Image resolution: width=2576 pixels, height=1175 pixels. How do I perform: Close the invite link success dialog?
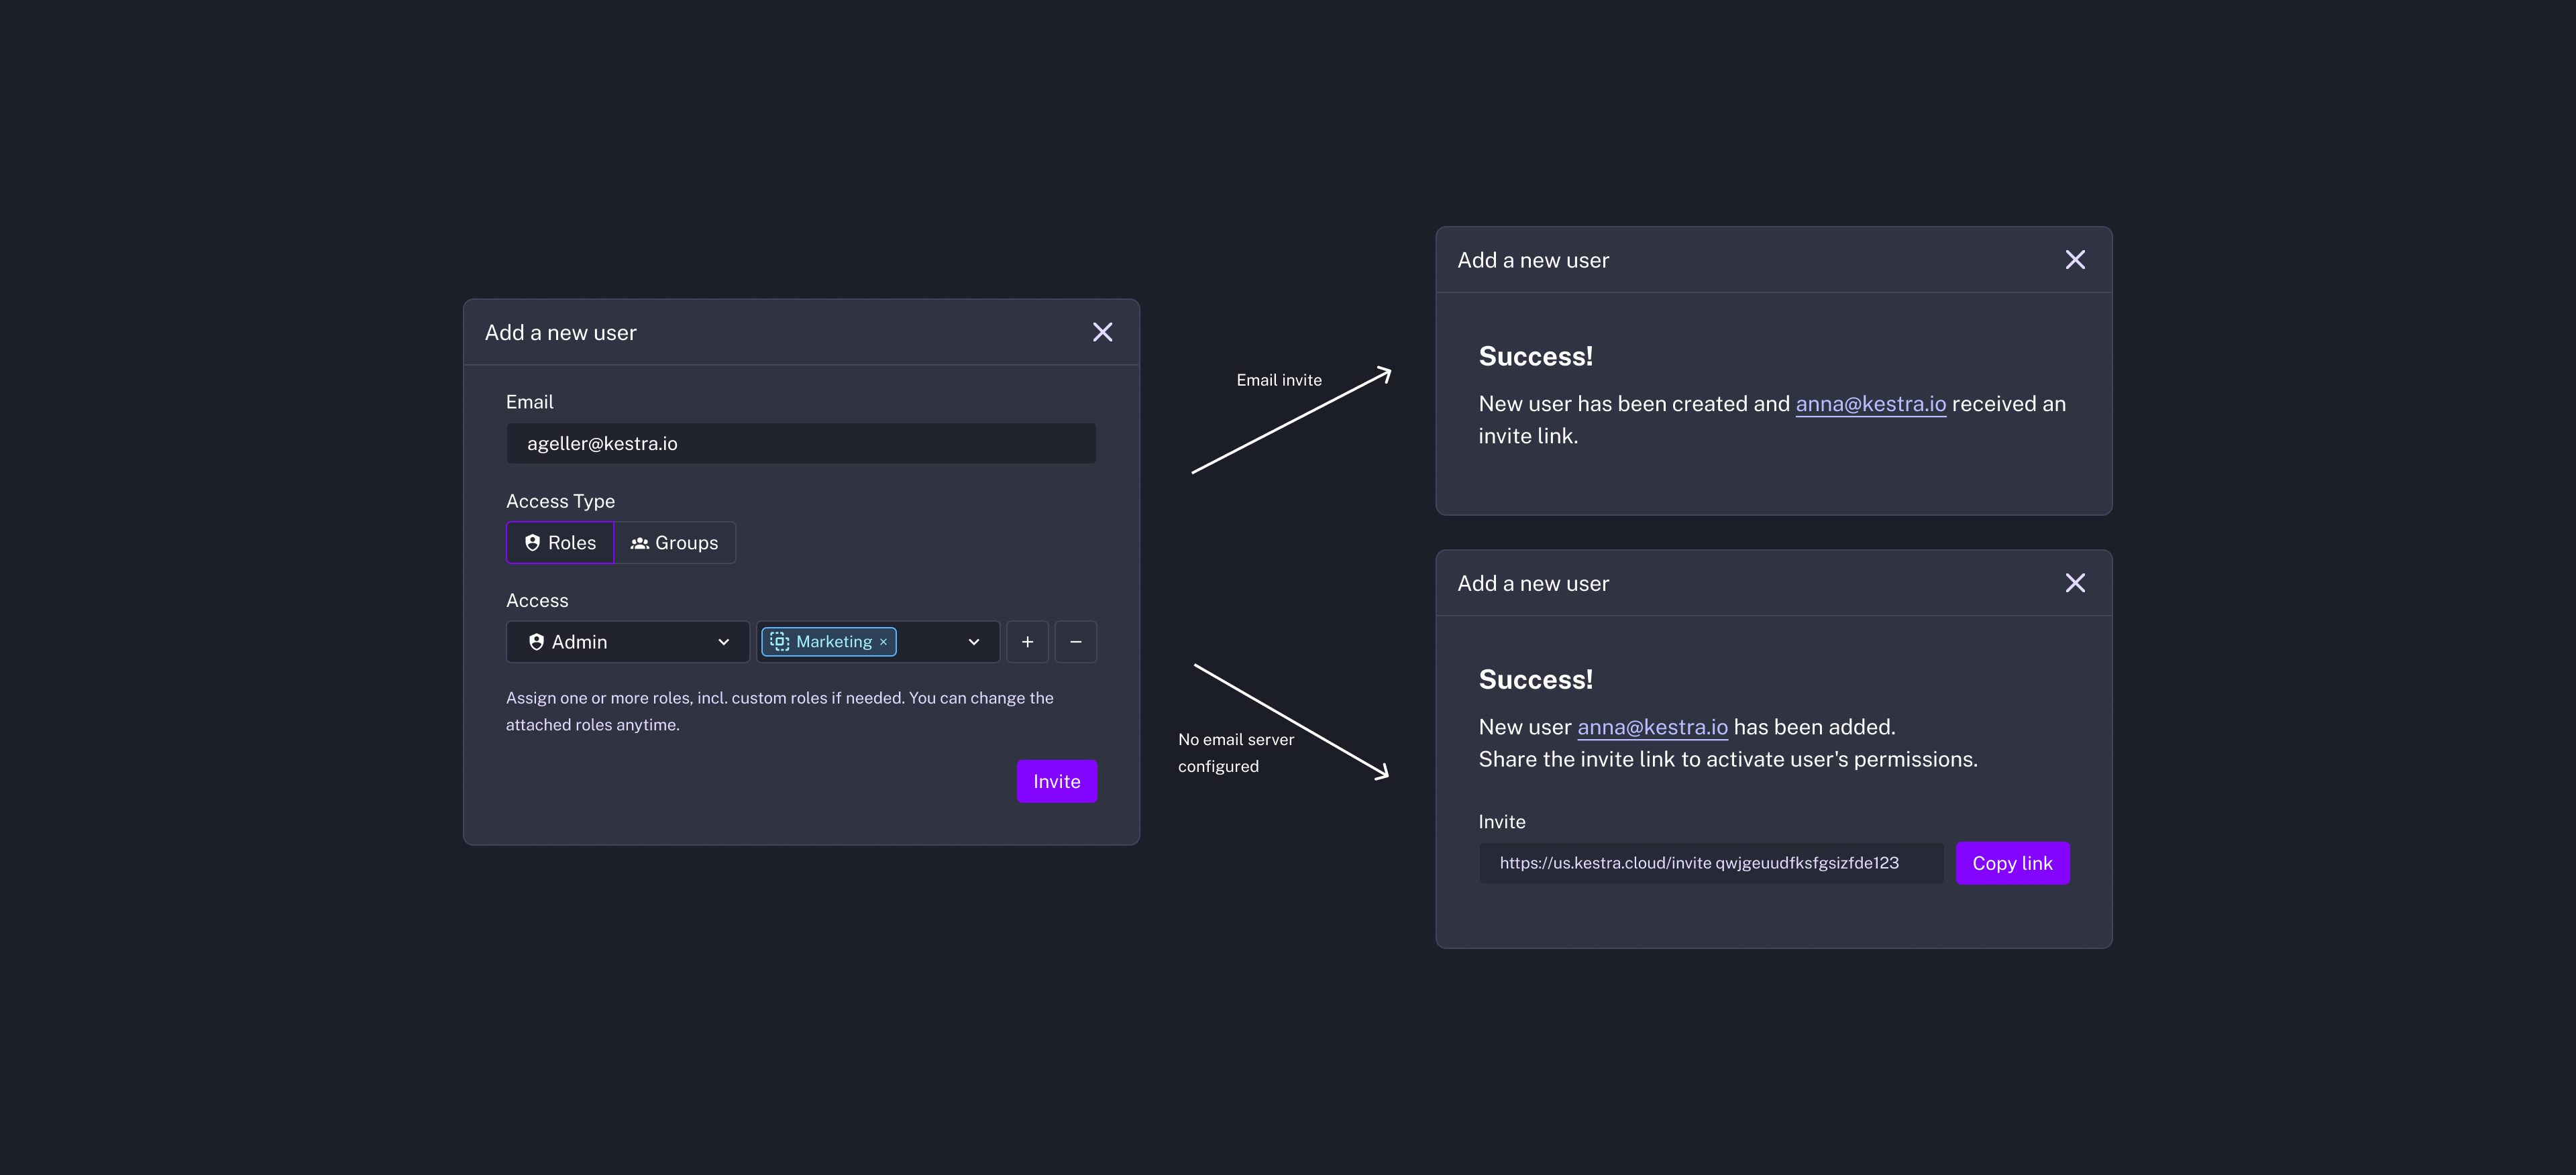point(2075,583)
